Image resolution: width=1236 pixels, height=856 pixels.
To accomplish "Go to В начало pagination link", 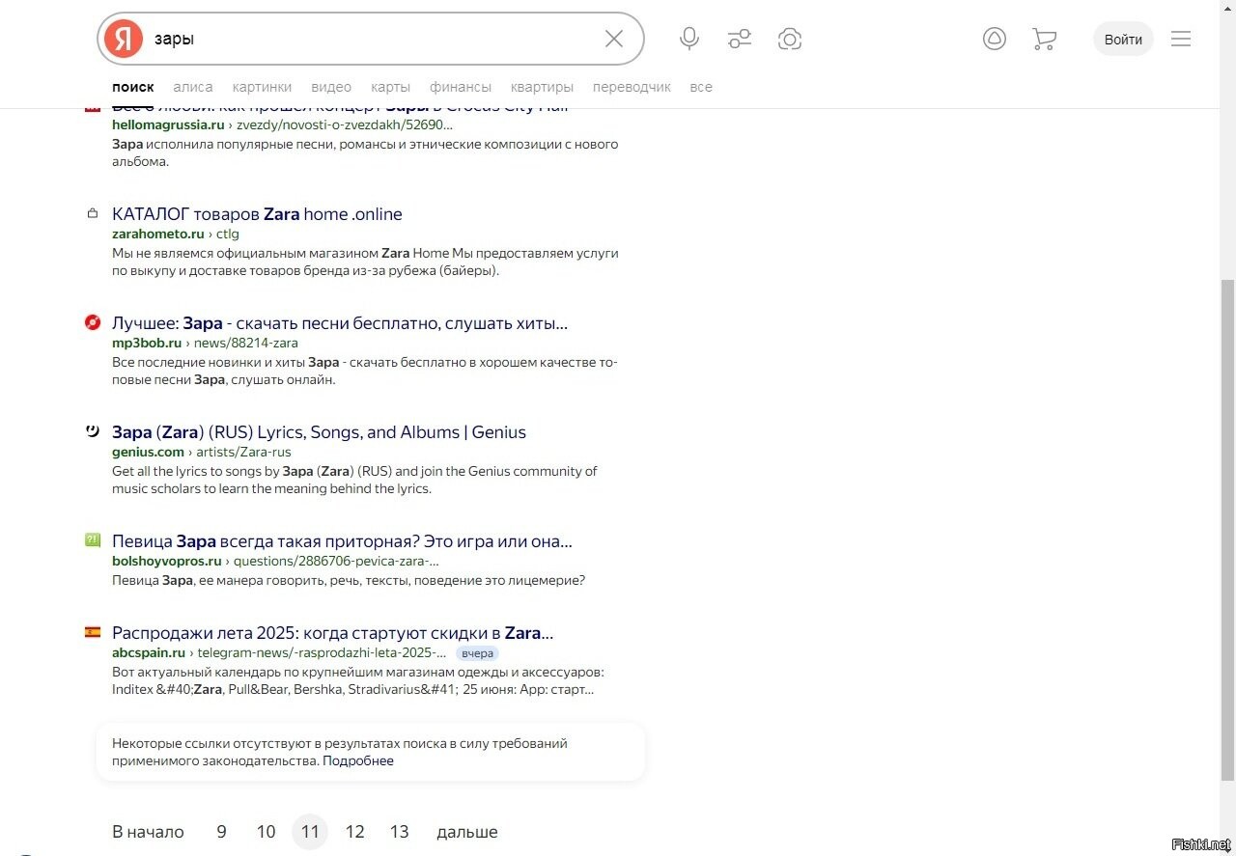I will pyautogui.click(x=148, y=832).
